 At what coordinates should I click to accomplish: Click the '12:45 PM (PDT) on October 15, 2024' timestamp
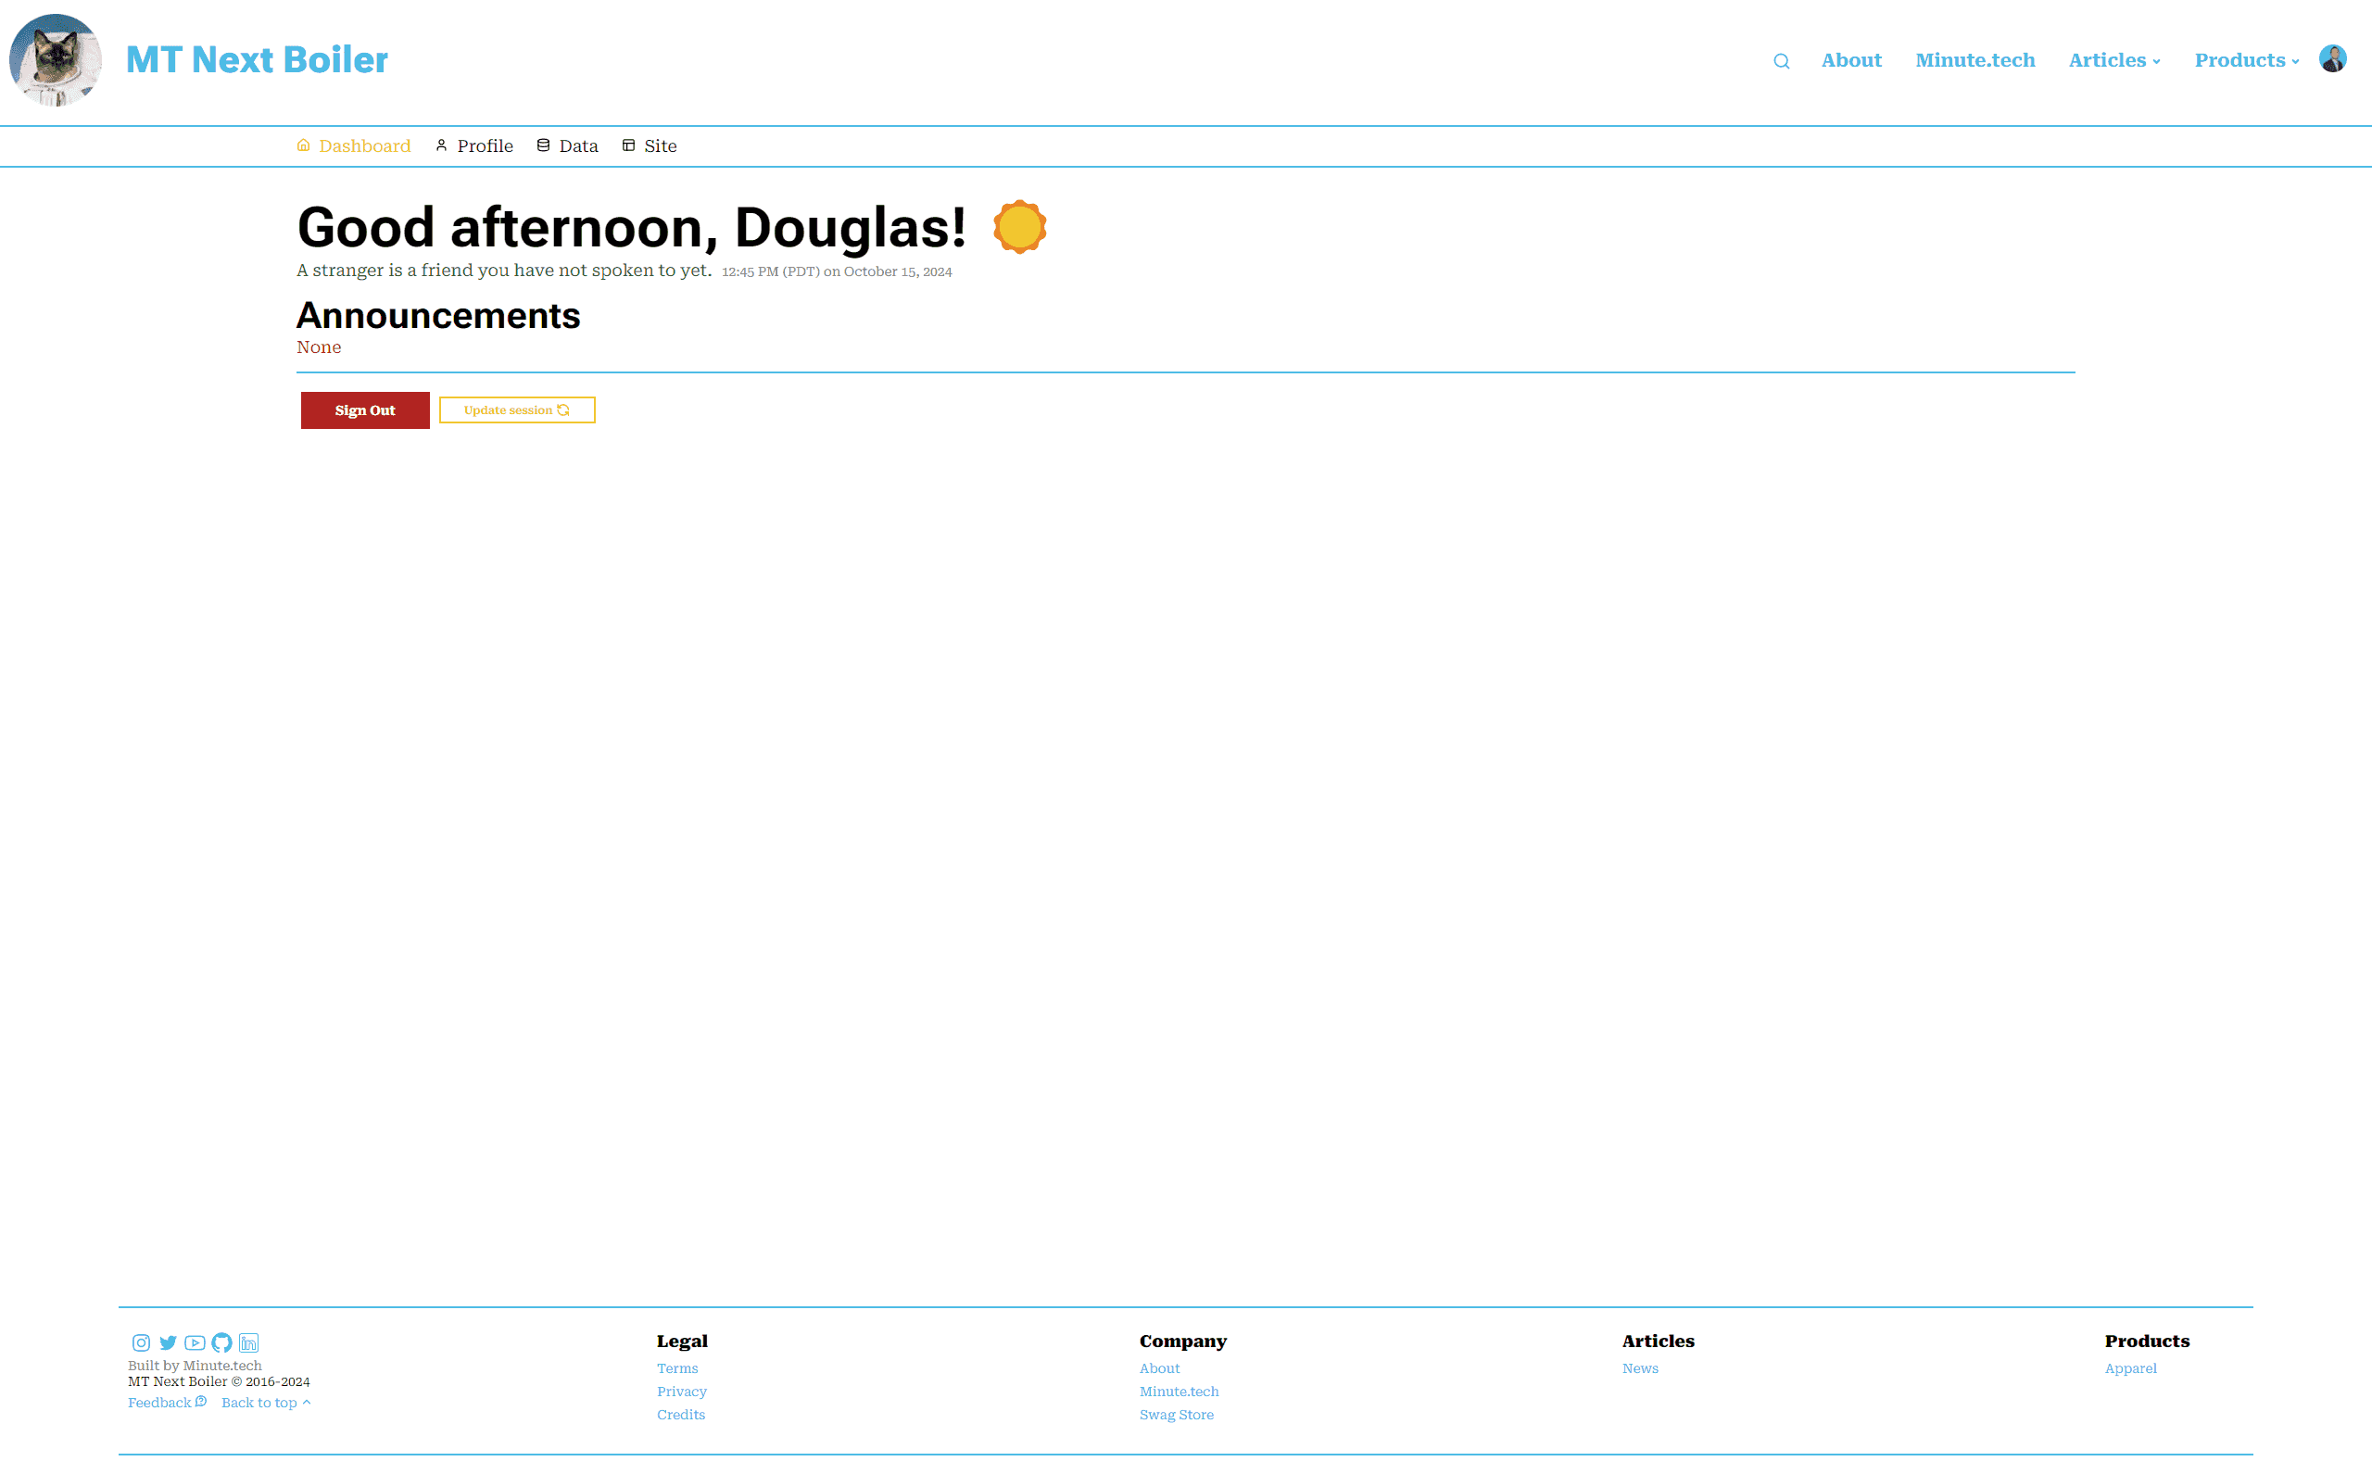tap(837, 272)
